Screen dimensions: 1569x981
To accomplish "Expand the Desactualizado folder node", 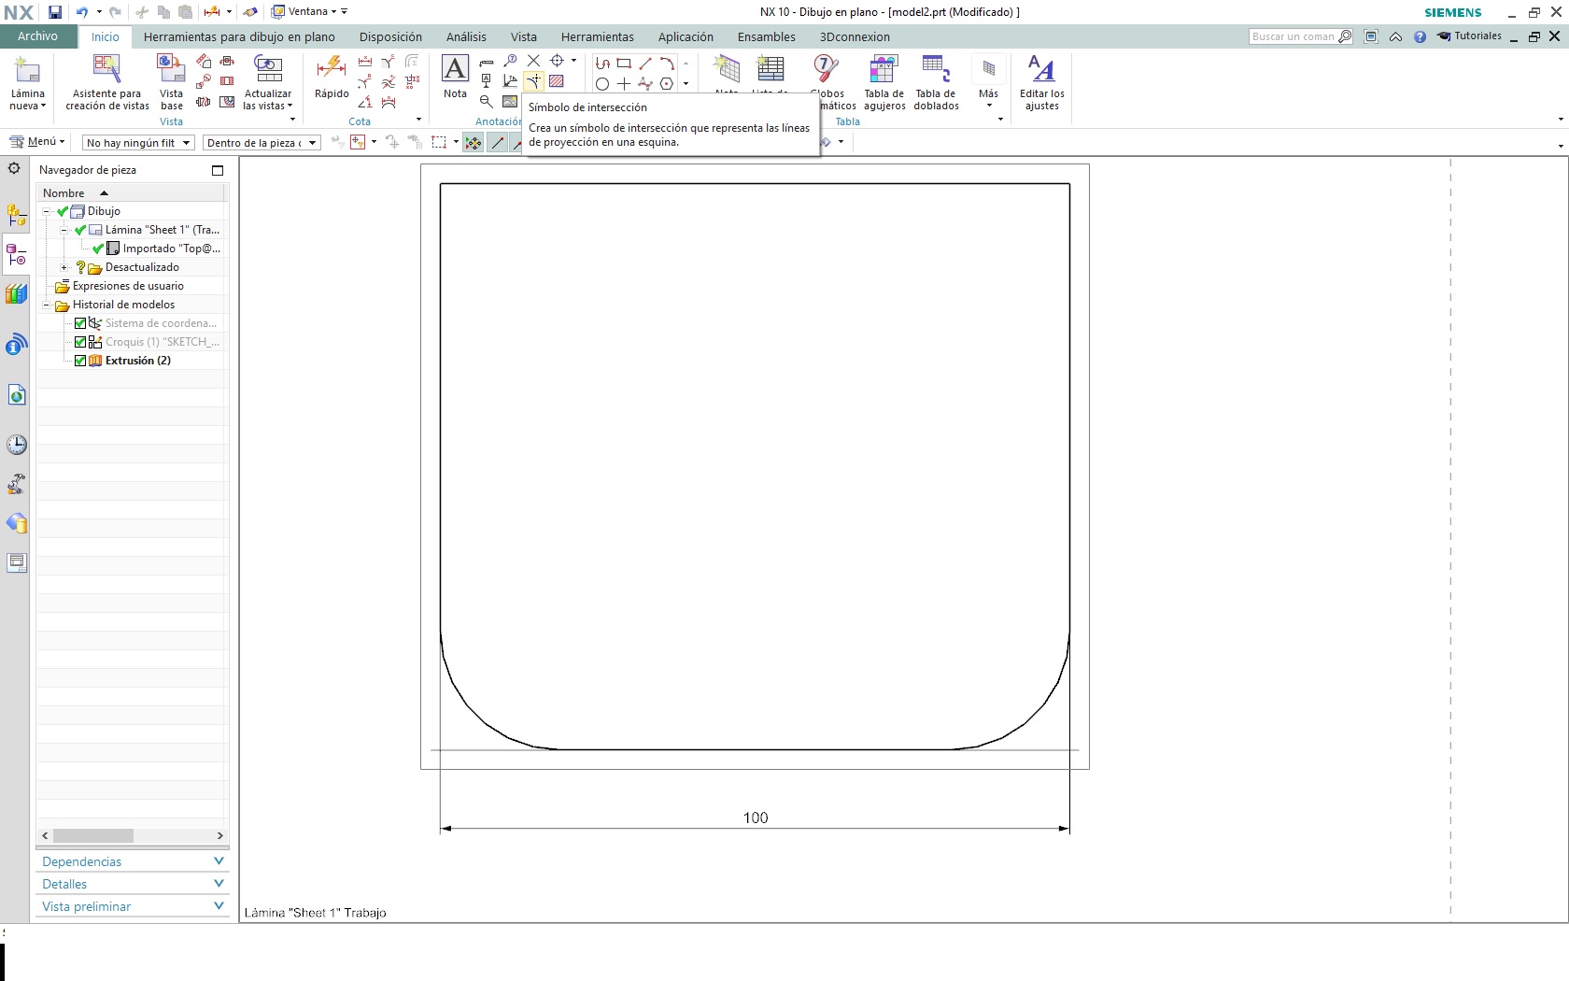I will (64, 267).
